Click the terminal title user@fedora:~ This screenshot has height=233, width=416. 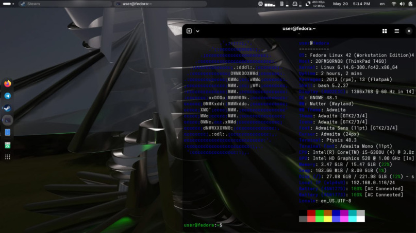tap(299, 29)
